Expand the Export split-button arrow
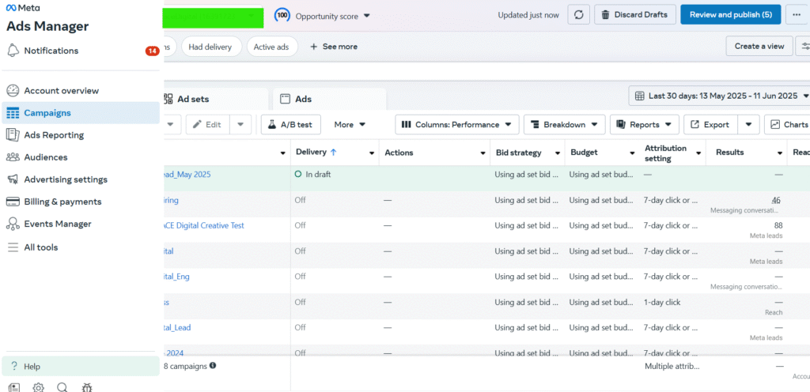The image size is (810, 392). (748, 124)
